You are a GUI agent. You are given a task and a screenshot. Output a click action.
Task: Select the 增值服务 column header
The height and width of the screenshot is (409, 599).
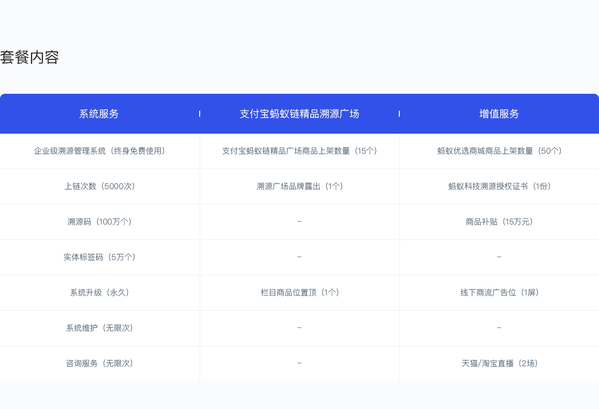point(499,114)
